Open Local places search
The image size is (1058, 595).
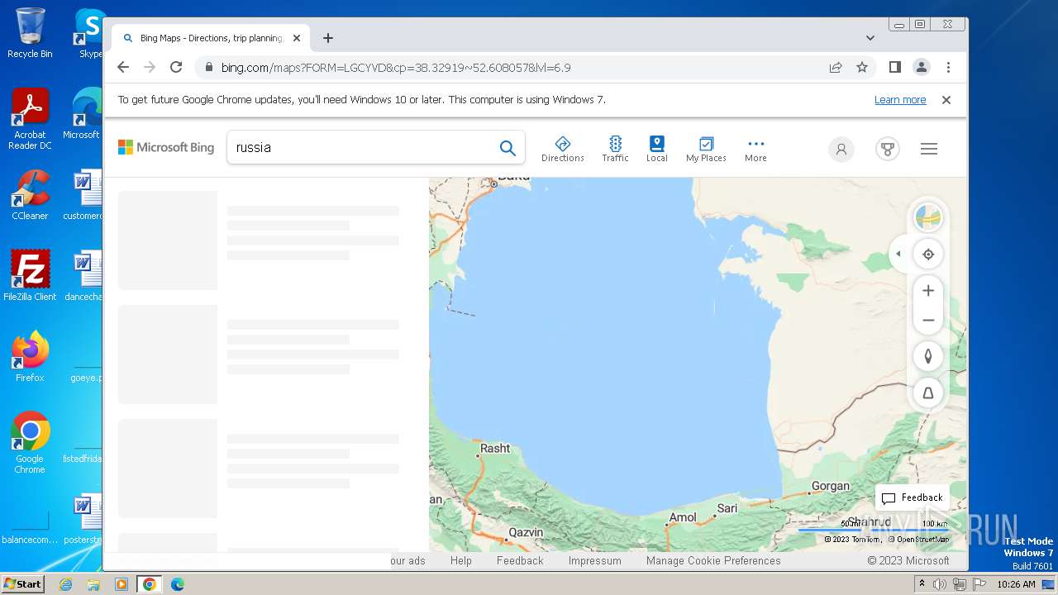click(656, 149)
